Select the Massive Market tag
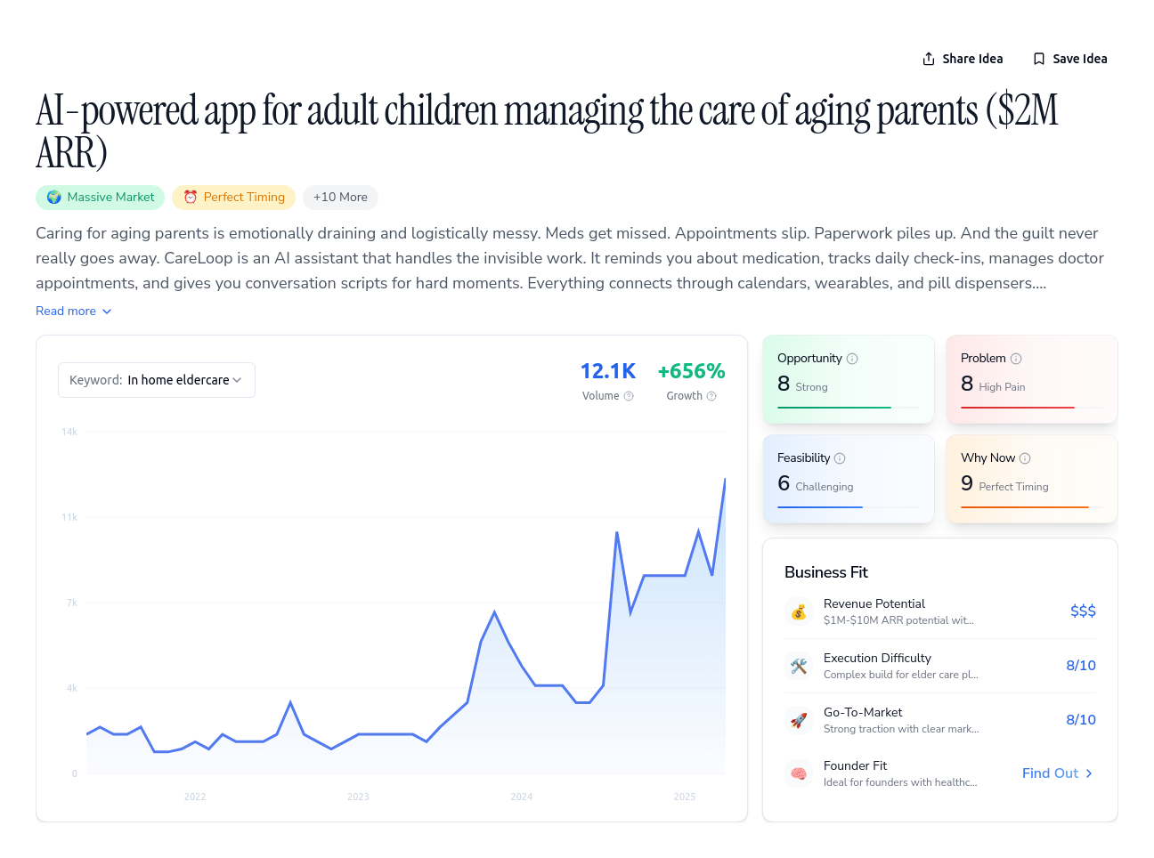The width and height of the screenshot is (1154, 858). click(100, 198)
